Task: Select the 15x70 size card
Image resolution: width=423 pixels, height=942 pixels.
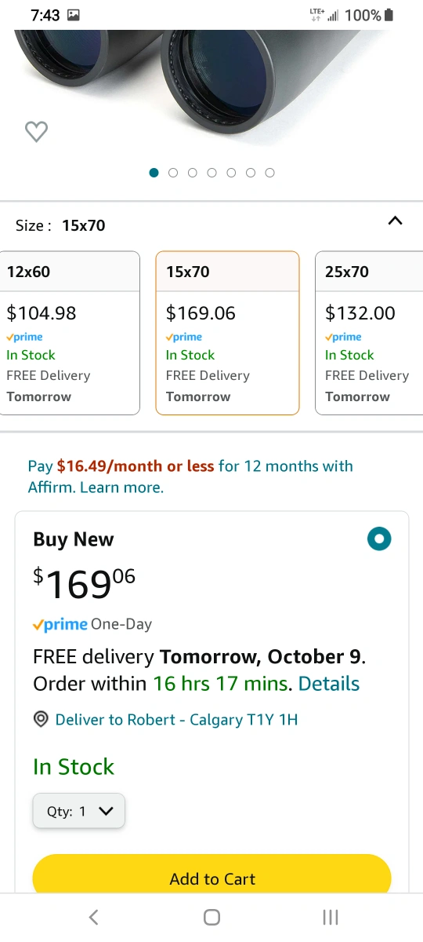Action: click(x=227, y=333)
